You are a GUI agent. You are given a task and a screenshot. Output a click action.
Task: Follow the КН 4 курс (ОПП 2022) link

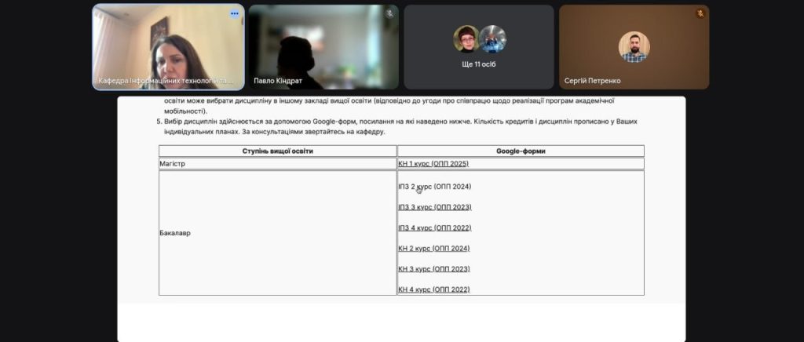pyautogui.click(x=433, y=289)
